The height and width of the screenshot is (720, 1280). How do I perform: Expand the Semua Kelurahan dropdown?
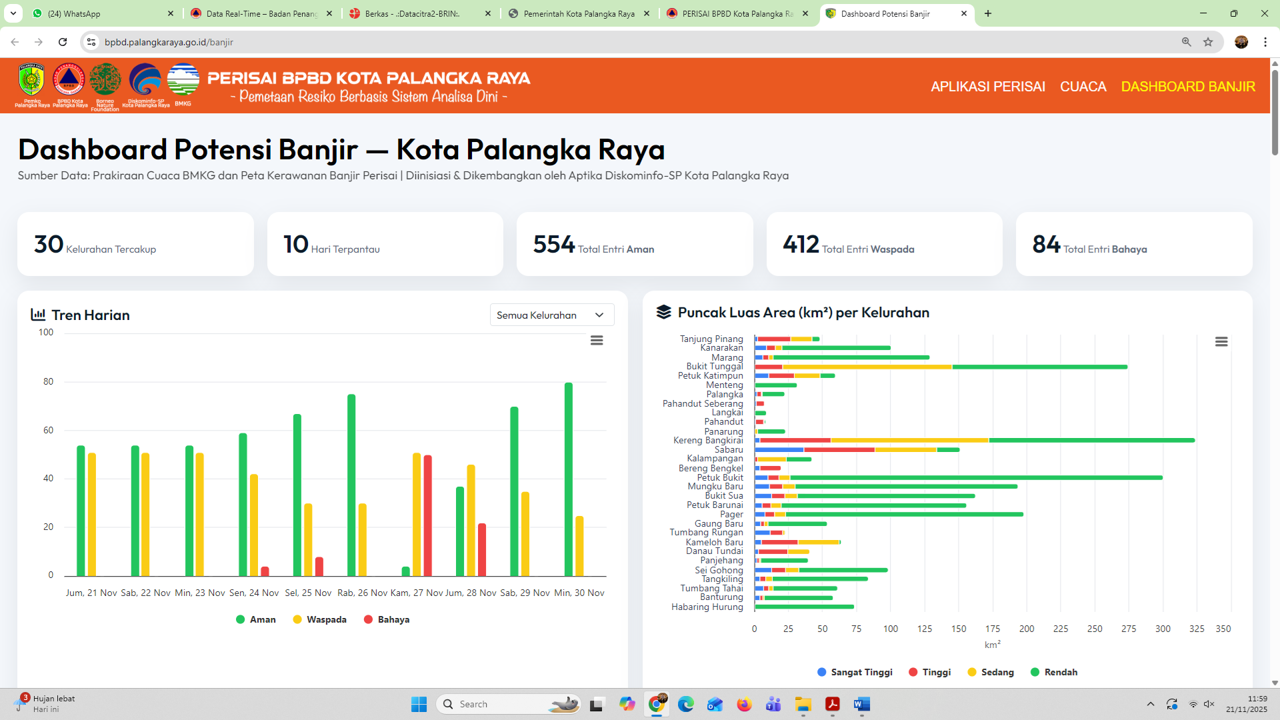point(551,315)
